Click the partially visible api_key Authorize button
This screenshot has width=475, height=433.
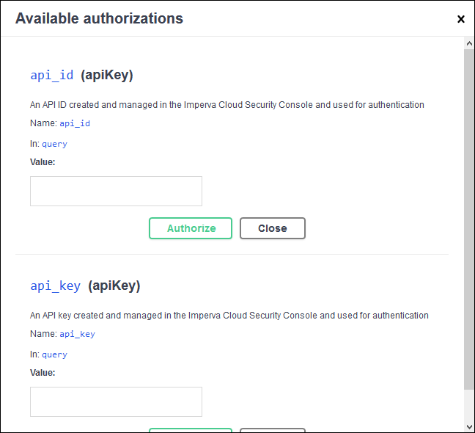(x=191, y=430)
